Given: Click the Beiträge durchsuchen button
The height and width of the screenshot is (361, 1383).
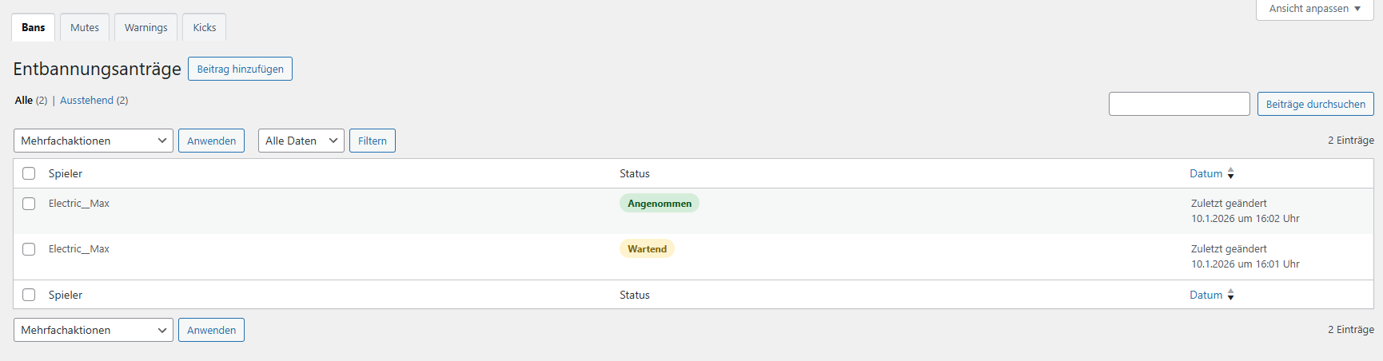Looking at the screenshot, I should click(x=1315, y=104).
